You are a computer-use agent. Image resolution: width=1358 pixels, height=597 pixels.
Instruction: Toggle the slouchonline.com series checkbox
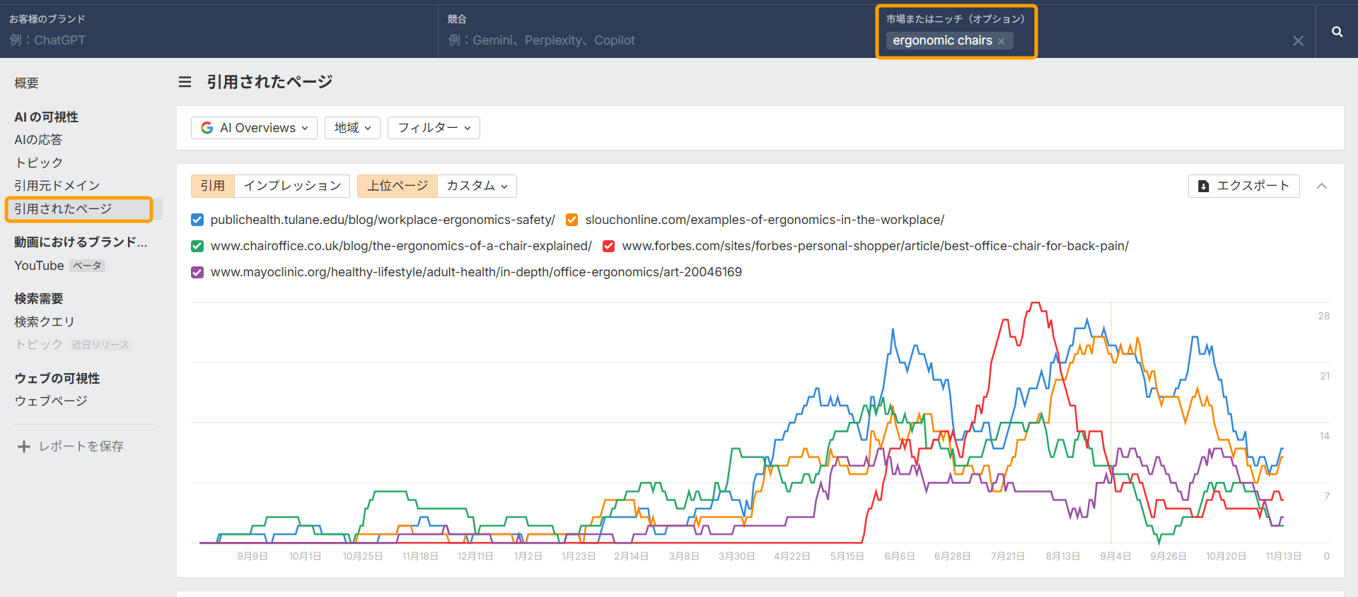(572, 220)
